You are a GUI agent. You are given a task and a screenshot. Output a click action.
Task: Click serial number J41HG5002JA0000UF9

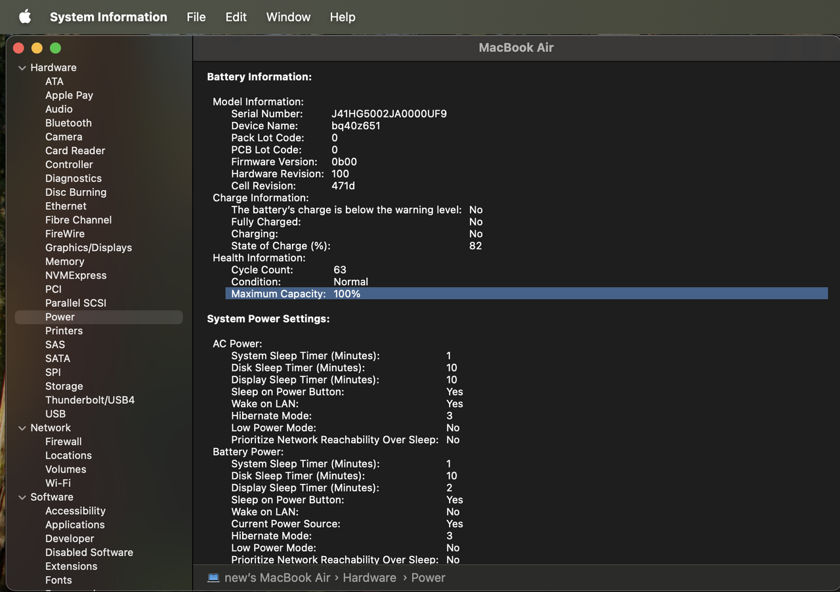click(389, 114)
